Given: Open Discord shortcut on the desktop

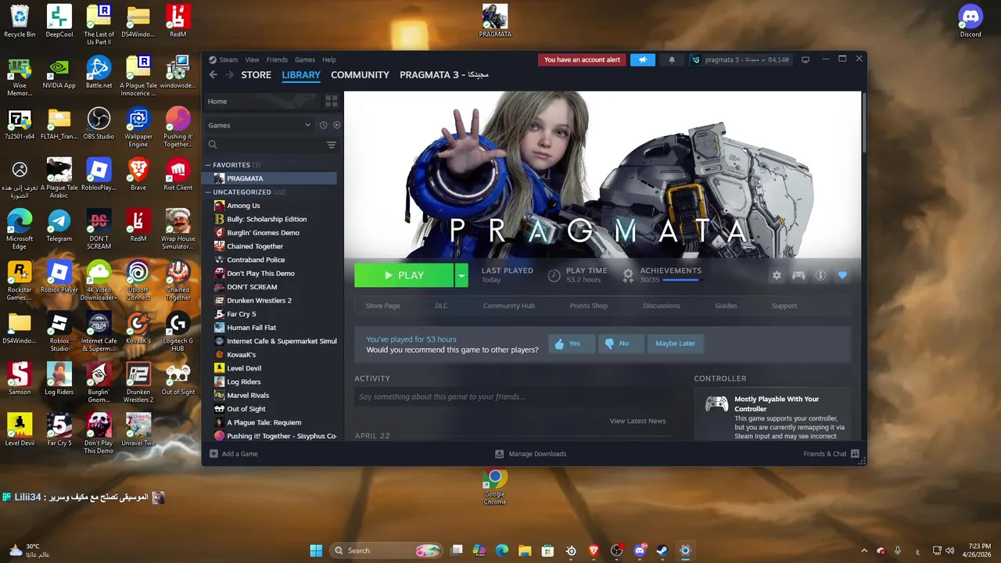Looking at the screenshot, I should click(x=971, y=21).
